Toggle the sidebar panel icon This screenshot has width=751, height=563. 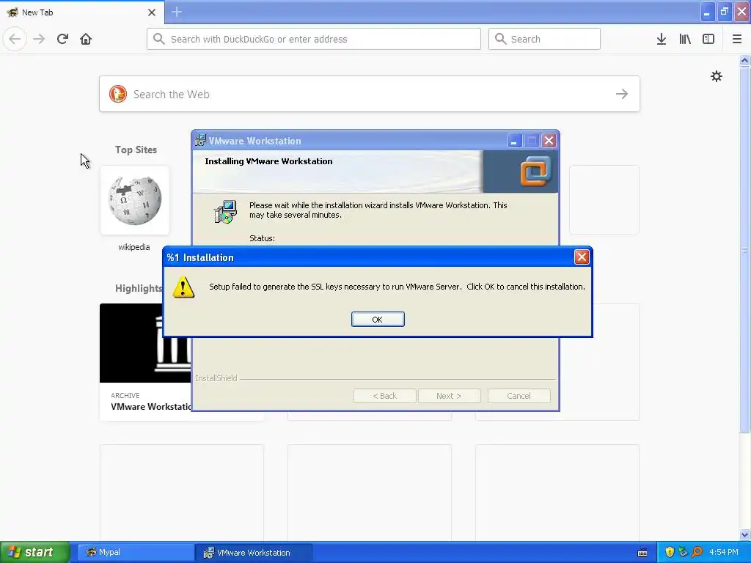pos(708,39)
